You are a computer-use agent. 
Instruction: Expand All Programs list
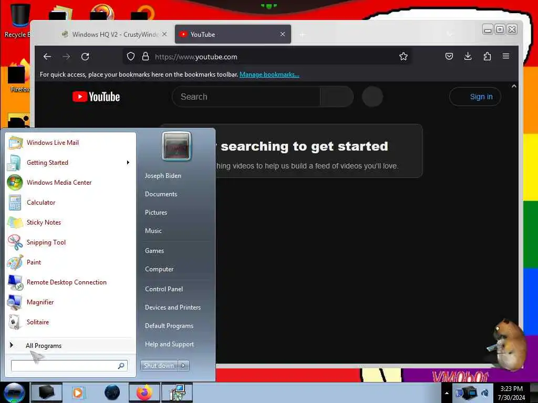(x=70, y=345)
